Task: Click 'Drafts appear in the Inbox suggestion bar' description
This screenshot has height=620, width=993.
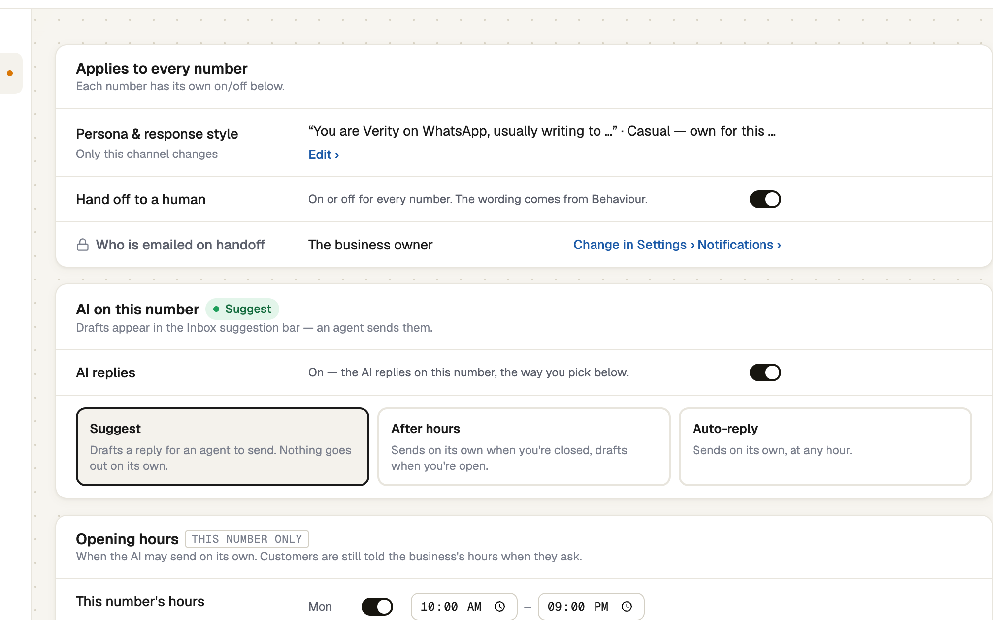Action: click(x=254, y=328)
